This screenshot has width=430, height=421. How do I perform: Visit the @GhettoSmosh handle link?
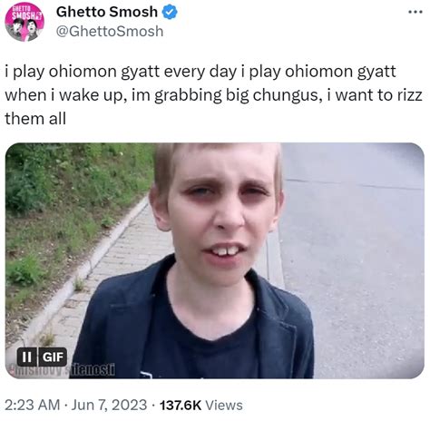pos(110,32)
